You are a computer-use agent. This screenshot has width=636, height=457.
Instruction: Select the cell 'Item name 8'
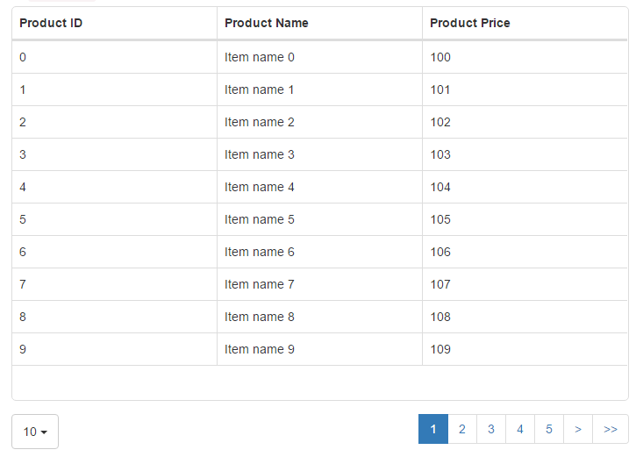tap(319, 317)
